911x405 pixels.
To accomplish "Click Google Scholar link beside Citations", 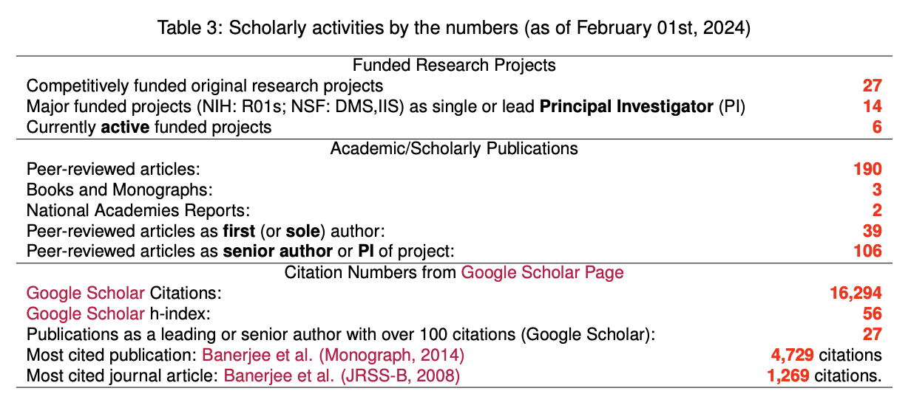I will 86,294.
